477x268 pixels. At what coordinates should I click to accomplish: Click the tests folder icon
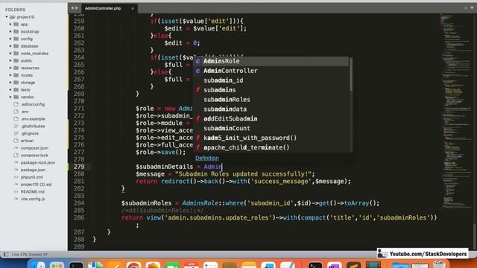tap(16, 89)
